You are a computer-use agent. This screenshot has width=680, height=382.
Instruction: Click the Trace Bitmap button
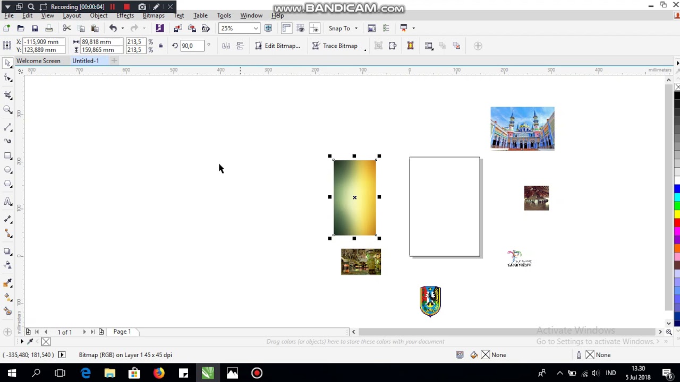(335, 46)
